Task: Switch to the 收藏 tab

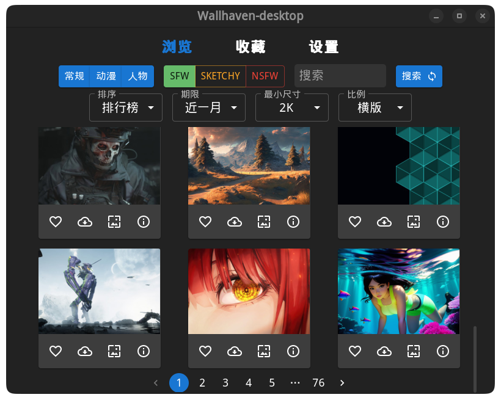Action: [250, 47]
